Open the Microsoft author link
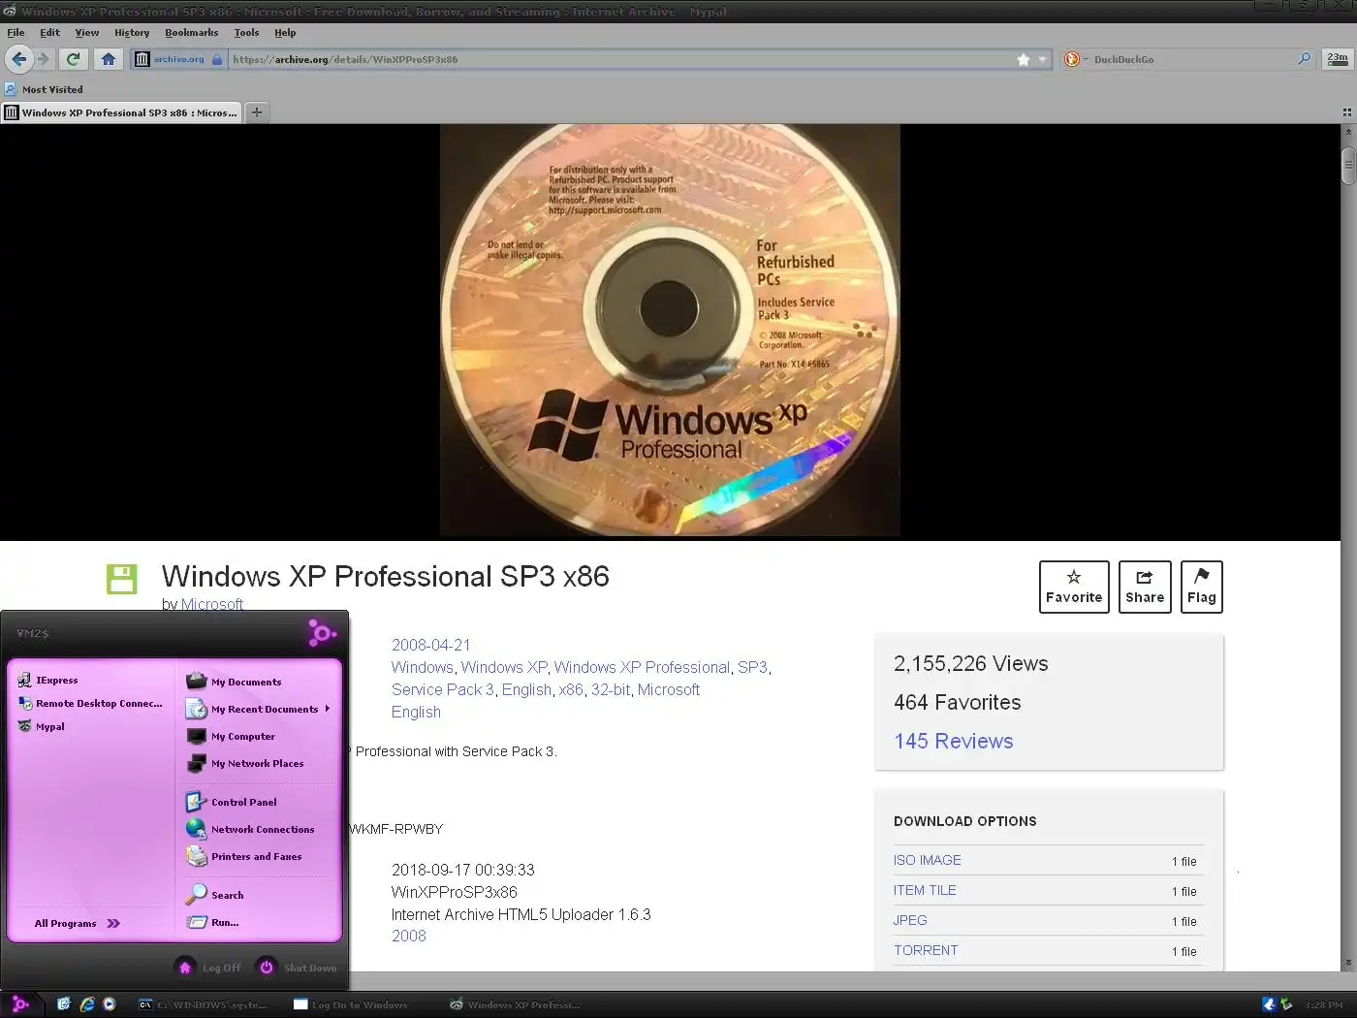The width and height of the screenshot is (1357, 1018). [212, 604]
